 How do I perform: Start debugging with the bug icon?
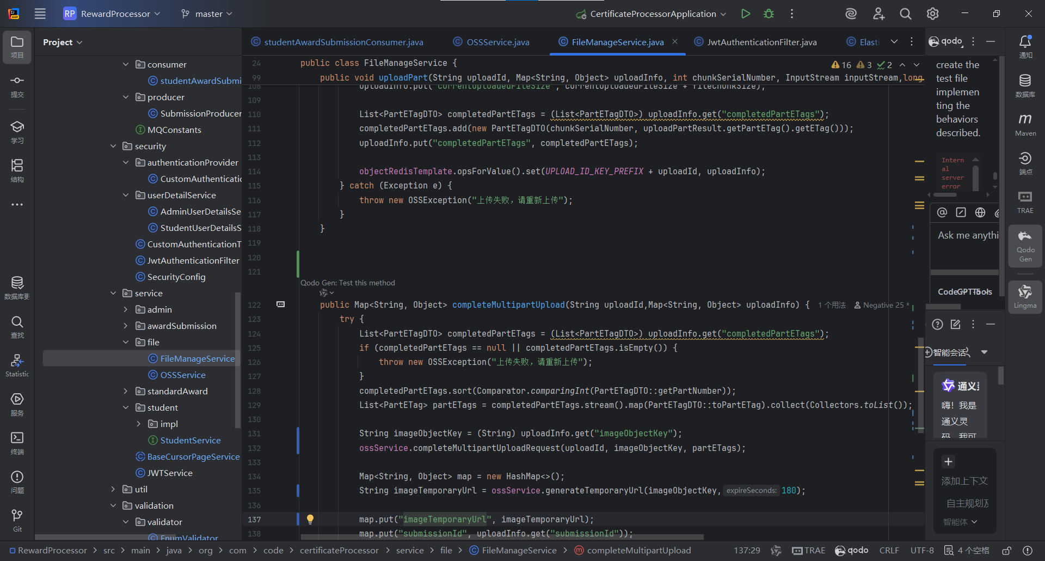(x=769, y=14)
